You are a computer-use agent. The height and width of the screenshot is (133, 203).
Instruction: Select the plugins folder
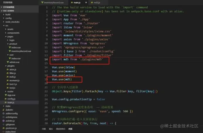click(11, 66)
